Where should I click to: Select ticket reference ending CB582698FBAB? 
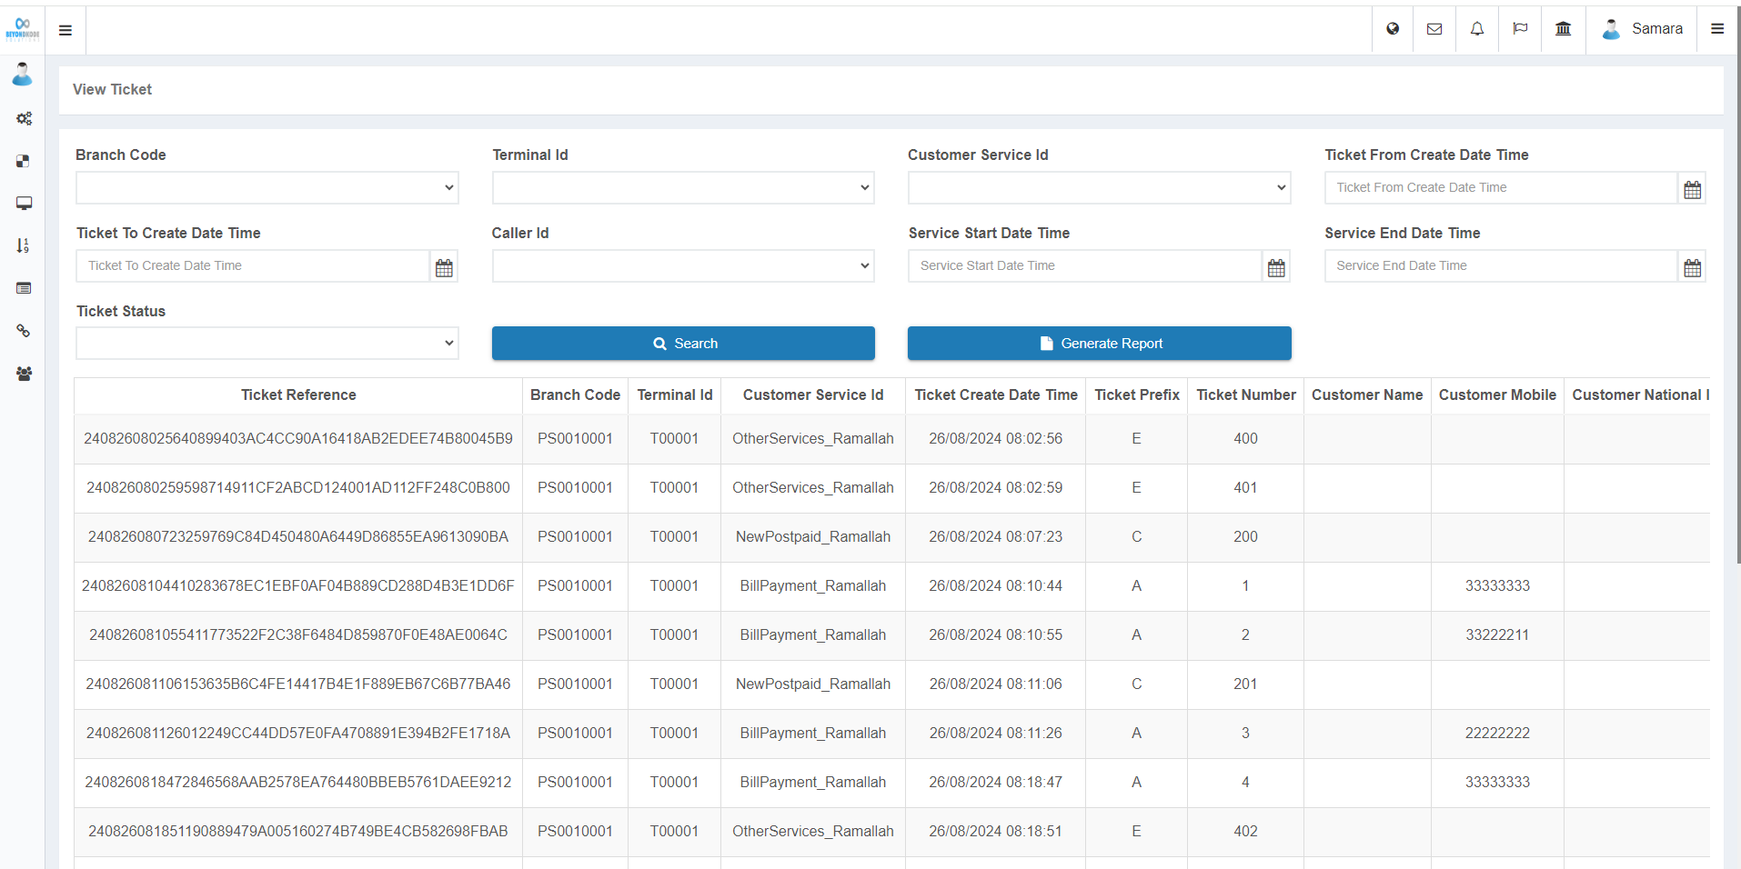[x=298, y=832]
